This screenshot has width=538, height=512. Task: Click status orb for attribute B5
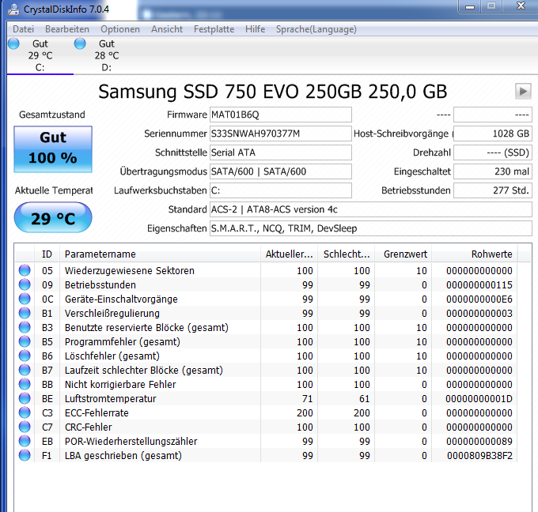(25, 341)
